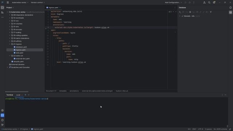Collapse the 21-ingress folder
Screen dimensions: 233x131
click(x=10, y=44)
